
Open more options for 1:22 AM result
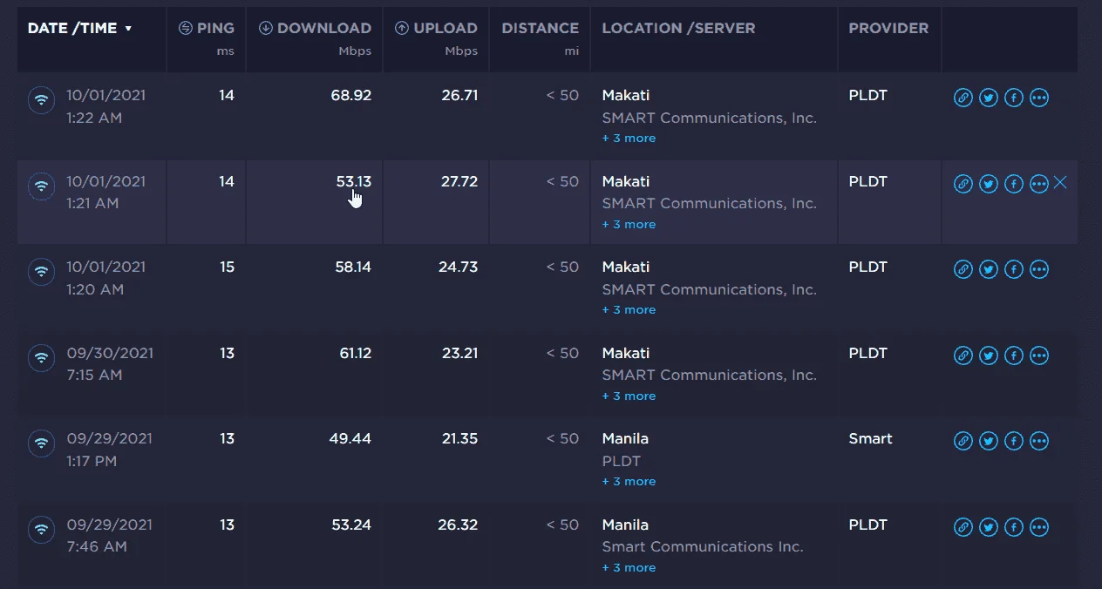tap(1038, 98)
